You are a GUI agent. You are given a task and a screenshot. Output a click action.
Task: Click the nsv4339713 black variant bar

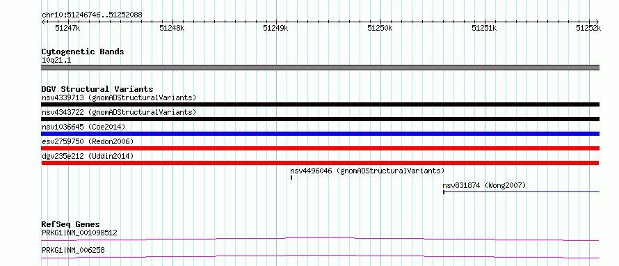[x=320, y=104]
